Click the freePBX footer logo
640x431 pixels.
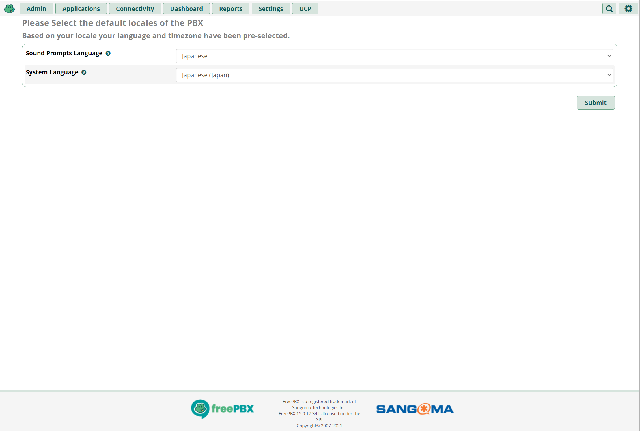coord(222,409)
